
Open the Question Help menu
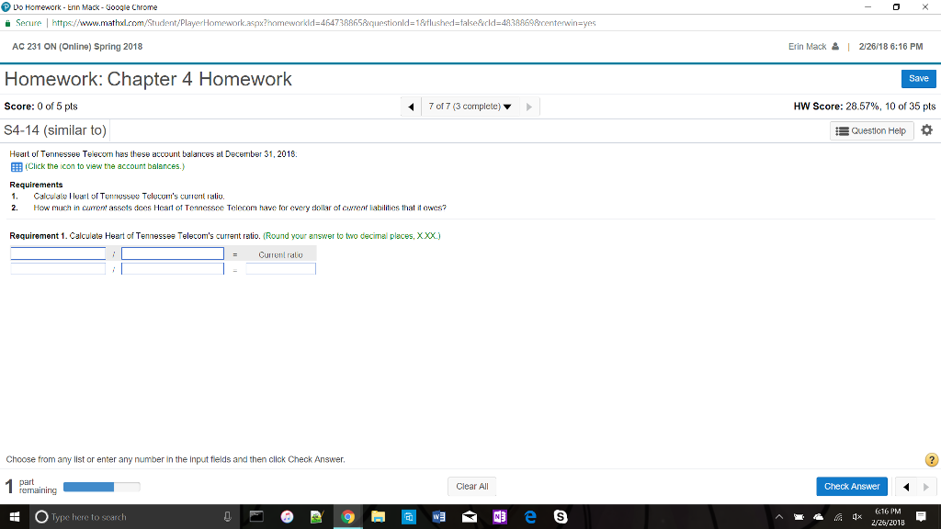tap(870, 130)
